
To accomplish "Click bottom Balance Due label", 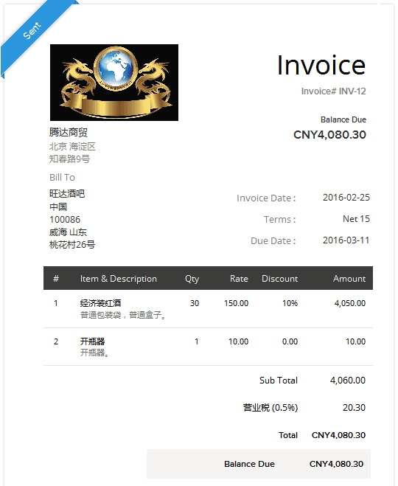I will click(x=249, y=464).
